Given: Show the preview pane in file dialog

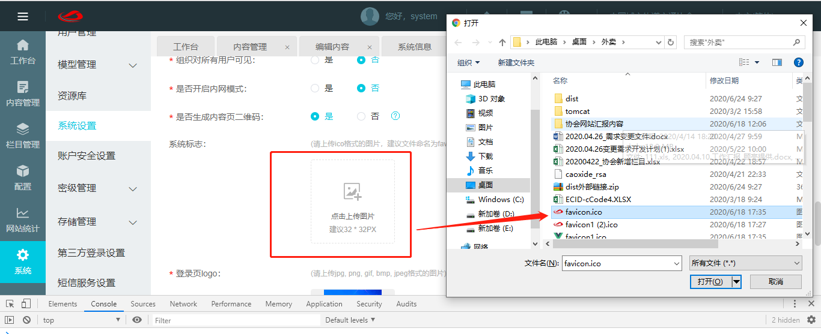Looking at the screenshot, I should 777,62.
